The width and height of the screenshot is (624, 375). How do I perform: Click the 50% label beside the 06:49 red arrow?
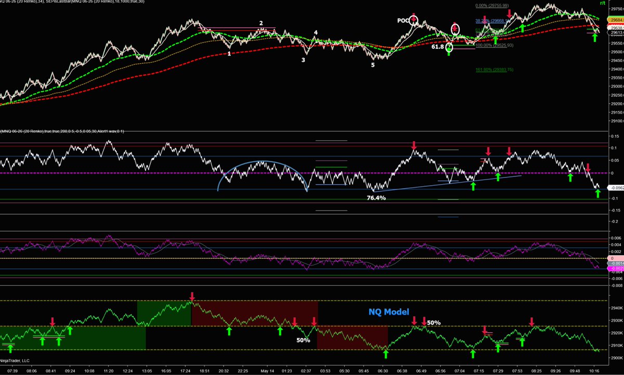coord(434,323)
